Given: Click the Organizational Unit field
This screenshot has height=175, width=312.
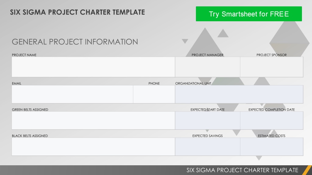Looking at the screenshot, I should [239, 94].
